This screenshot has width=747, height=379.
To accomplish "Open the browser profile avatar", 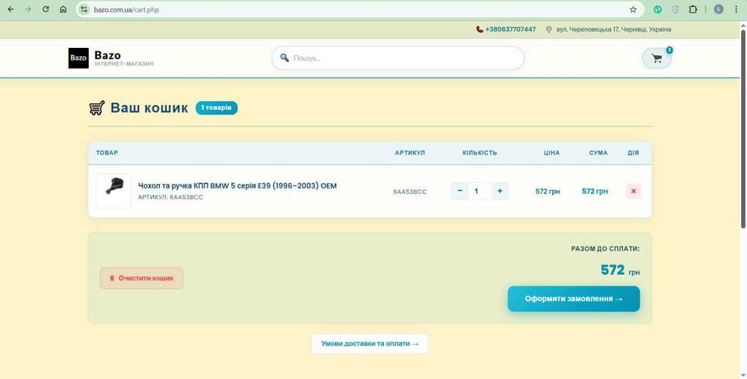I will (x=719, y=9).
